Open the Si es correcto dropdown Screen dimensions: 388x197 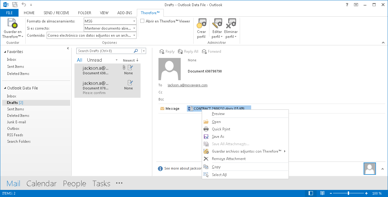(134, 28)
